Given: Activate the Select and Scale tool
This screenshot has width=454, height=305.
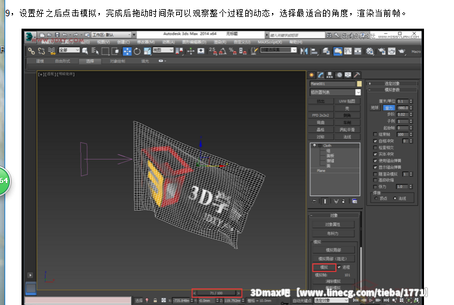Looking at the screenshot, I should tap(147, 51).
